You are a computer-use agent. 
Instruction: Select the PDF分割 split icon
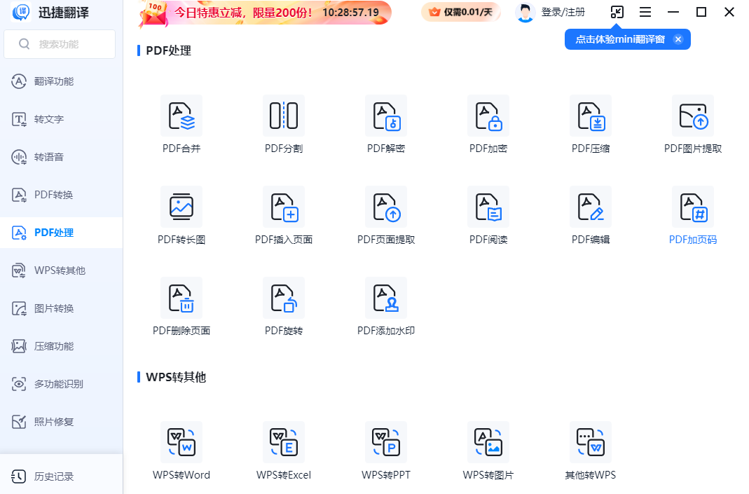[x=284, y=116]
